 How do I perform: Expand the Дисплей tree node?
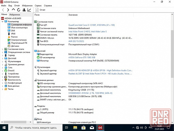[x=2, y=58]
